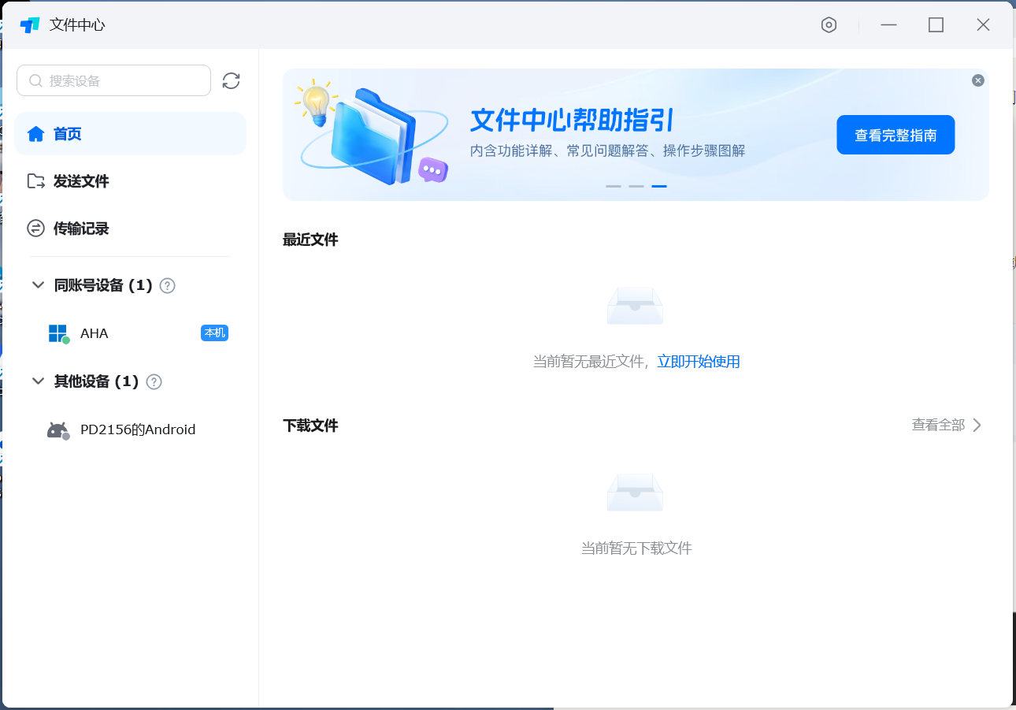Viewport: 1016px width, 710px height.
Task: Click the 查看完整指南 button
Action: 895,136
